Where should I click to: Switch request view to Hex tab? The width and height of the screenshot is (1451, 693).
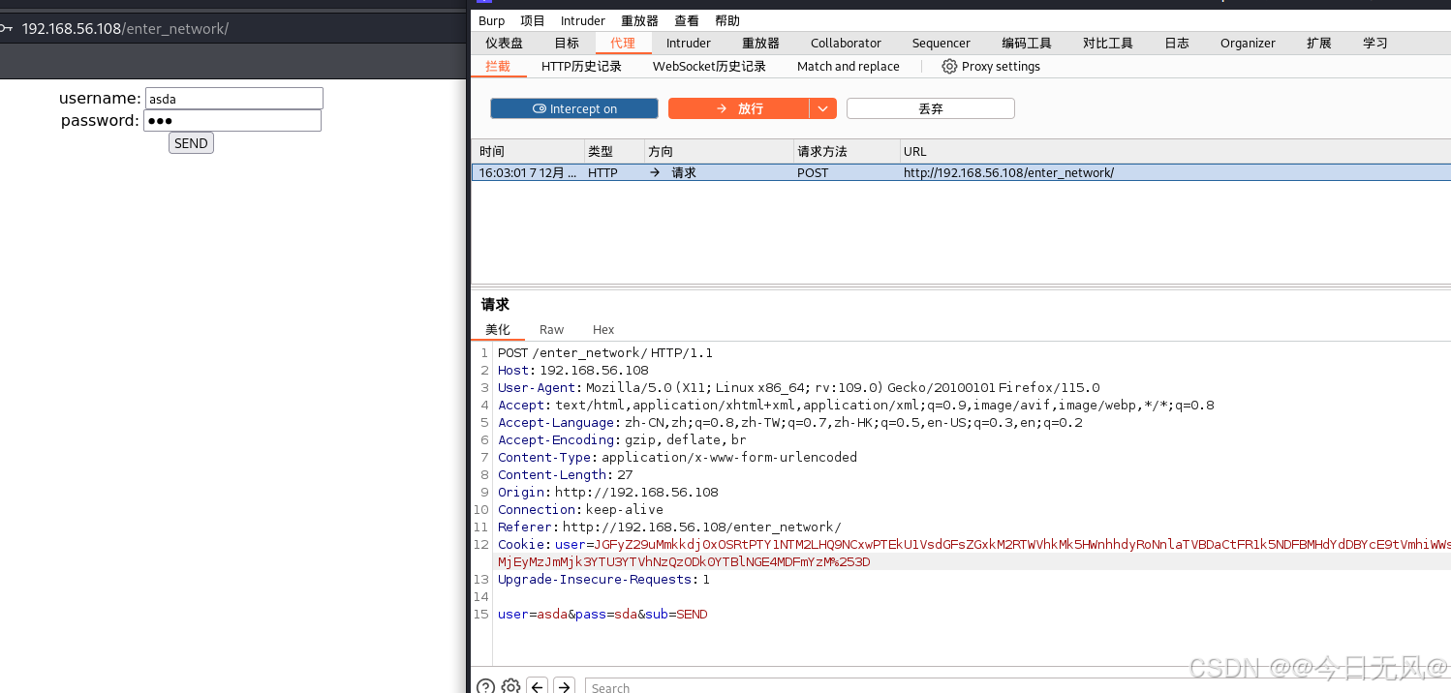coord(603,330)
